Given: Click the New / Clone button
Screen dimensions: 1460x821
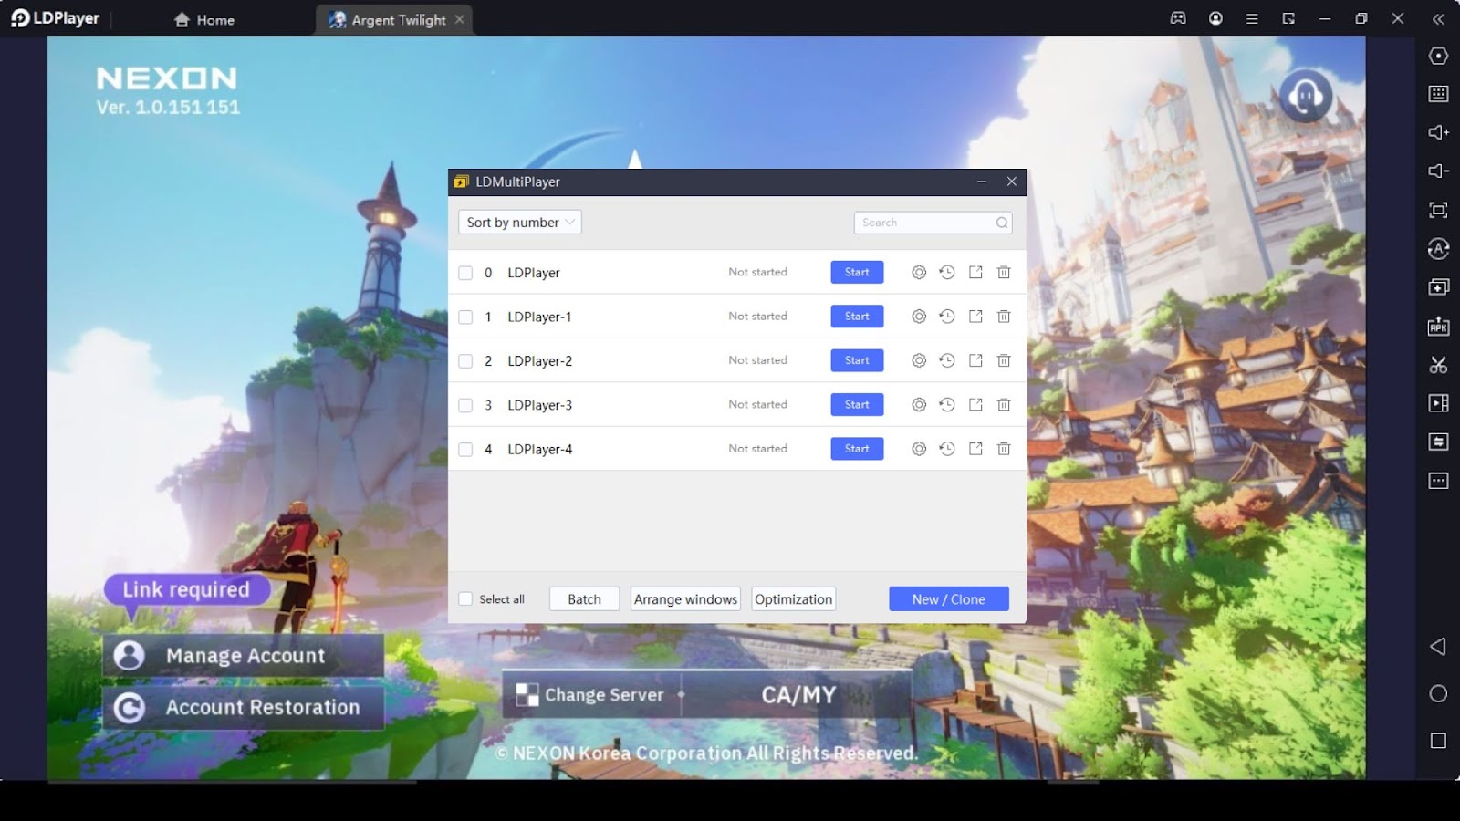Looking at the screenshot, I should [949, 599].
